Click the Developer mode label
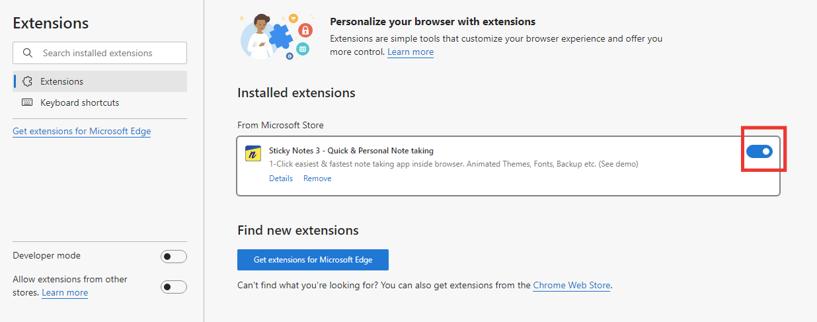The width and height of the screenshot is (817, 322). tap(46, 255)
